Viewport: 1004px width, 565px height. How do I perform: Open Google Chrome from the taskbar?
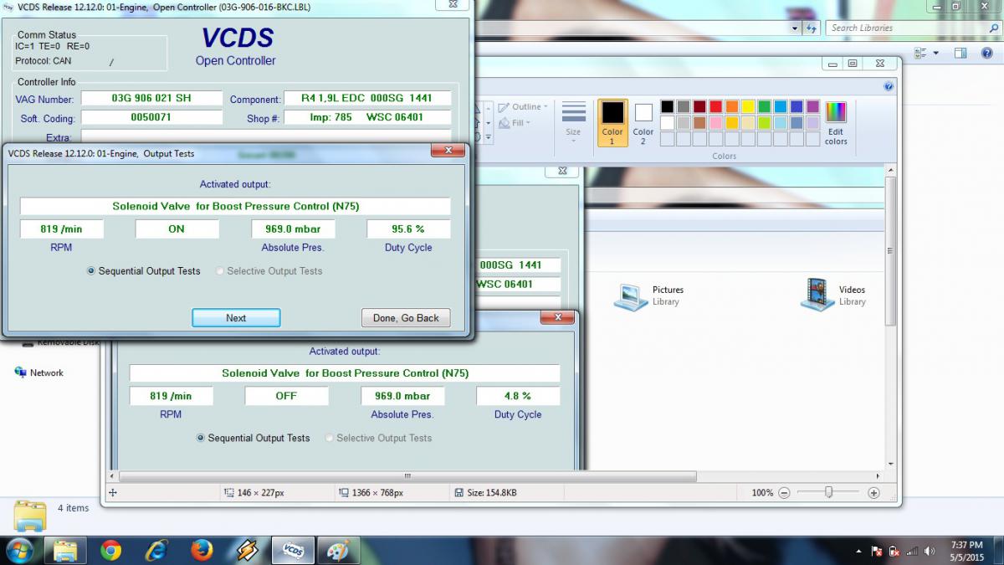coord(110,550)
